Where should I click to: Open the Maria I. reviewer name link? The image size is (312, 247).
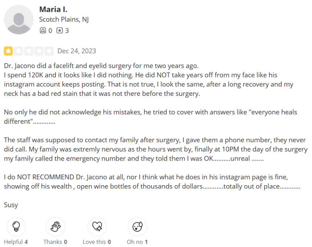tap(53, 9)
